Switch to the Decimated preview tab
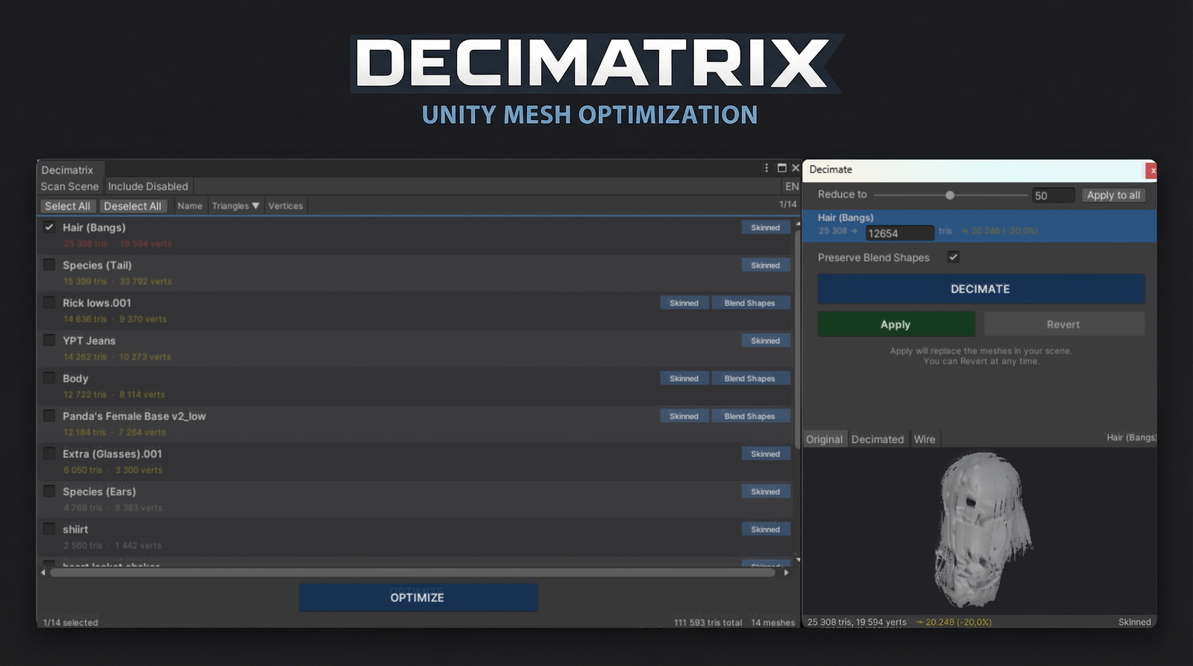 (x=877, y=439)
